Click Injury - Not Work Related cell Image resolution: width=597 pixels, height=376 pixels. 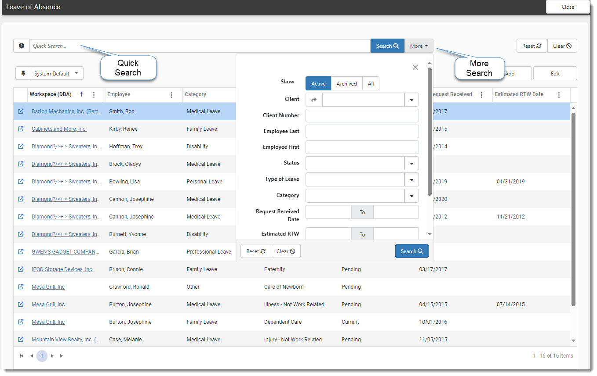(293, 340)
